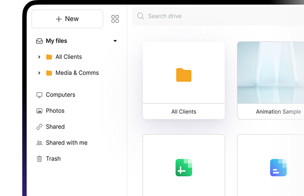The image size is (304, 196).
Task: Open Shared with me in sidebar
Action: coord(66,143)
